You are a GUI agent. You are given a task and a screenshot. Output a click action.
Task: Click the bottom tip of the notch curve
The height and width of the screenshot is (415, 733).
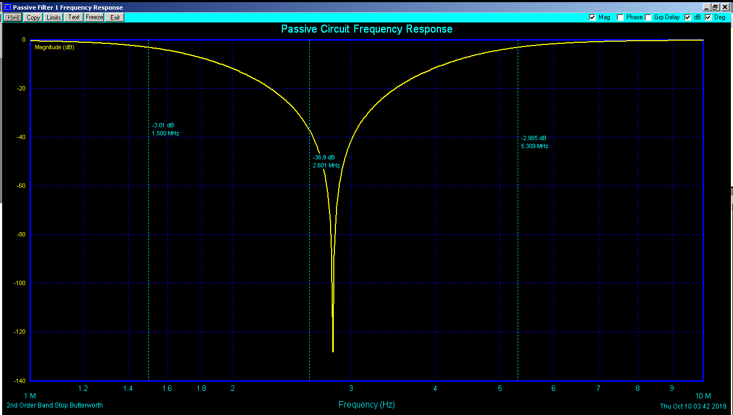tap(333, 351)
